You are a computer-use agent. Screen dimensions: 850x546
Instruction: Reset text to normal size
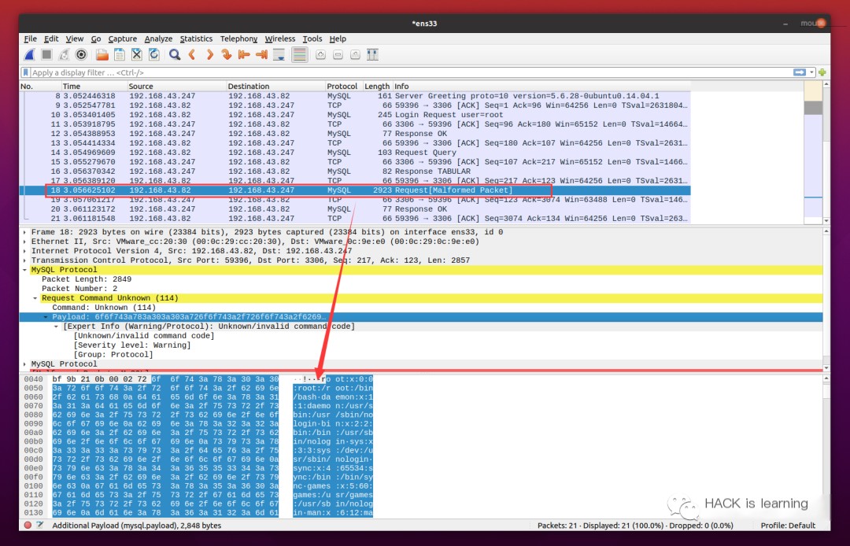pos(355,55)
